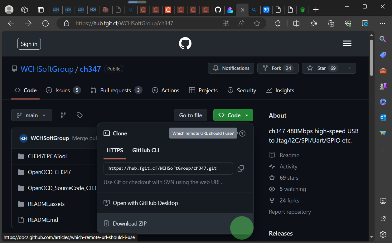Choose Download ZIP in Clone menu

click(175, 224)
